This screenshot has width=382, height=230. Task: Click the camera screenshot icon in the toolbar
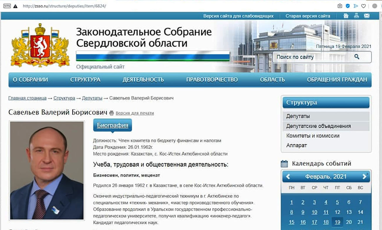[x=340, y=5]
